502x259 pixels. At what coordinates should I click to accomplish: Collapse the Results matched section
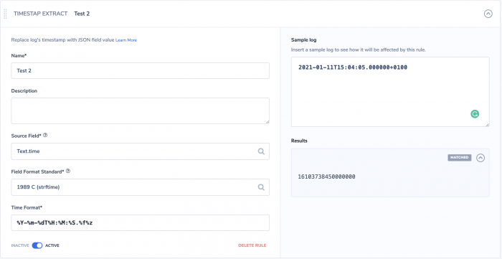tap(480, 158)
